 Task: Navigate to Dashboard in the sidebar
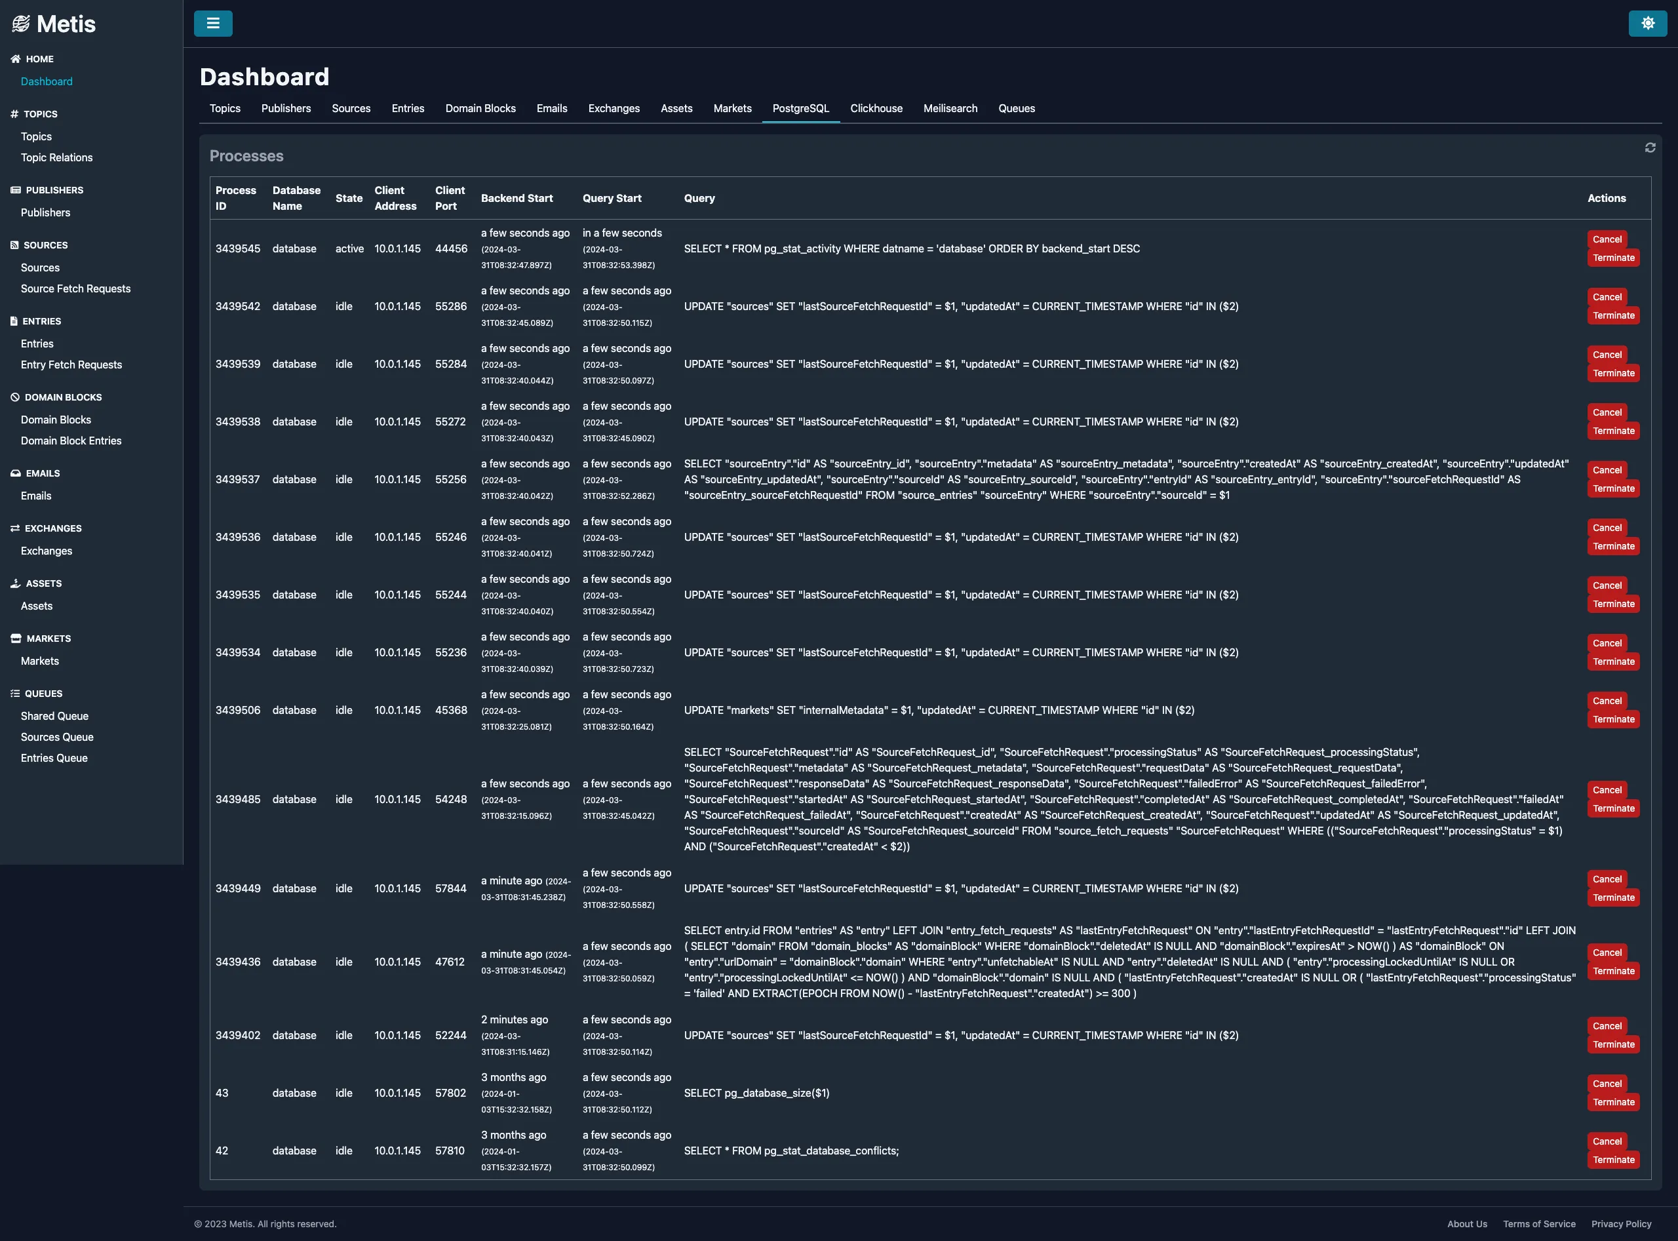(x=47, y=81)
